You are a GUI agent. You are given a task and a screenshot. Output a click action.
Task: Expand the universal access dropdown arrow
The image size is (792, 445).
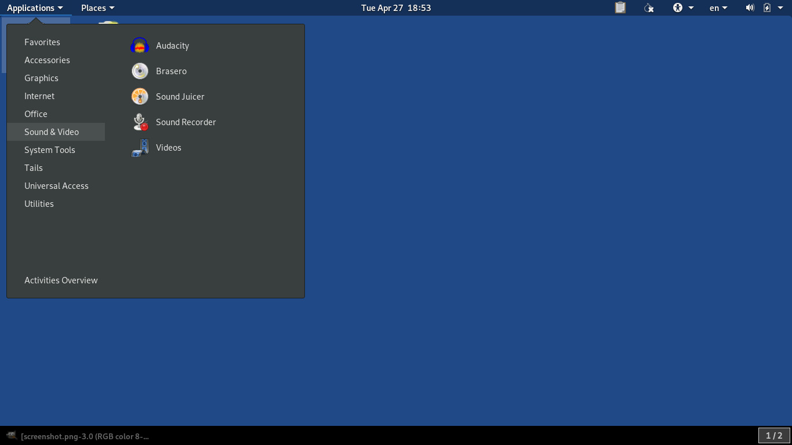tap(691, 8)
